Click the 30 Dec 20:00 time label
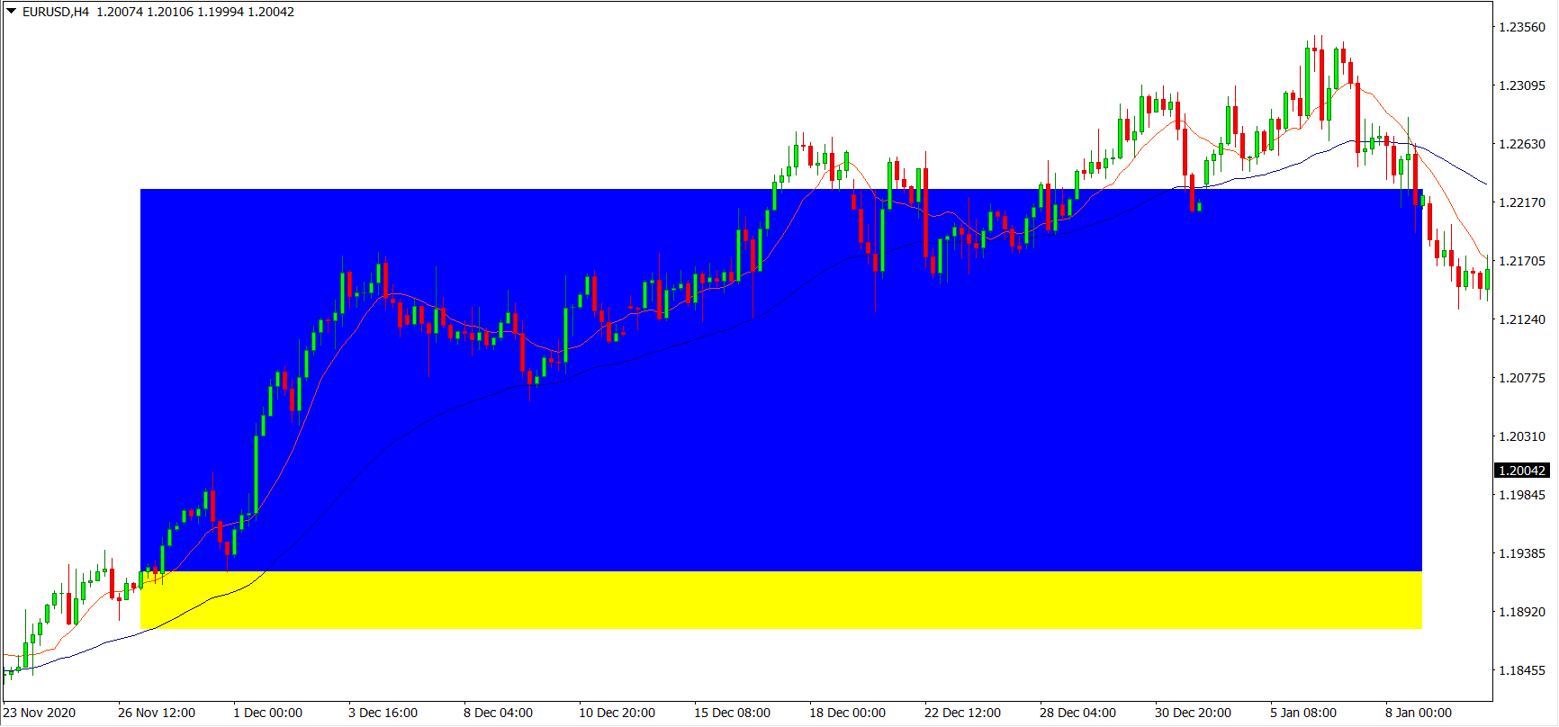Image resolution: width=1559 pixels, height=727 pixels. coord(1194,713)
